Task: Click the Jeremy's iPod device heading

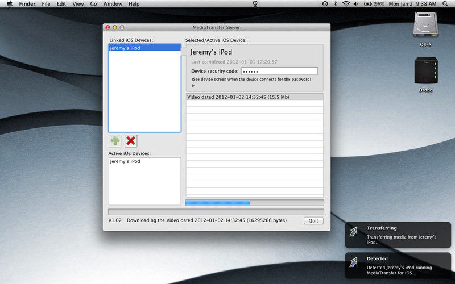Action: click(211, 52)
